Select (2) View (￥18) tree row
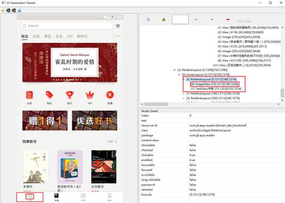This screenshot has width=285, height=203. 241,32
